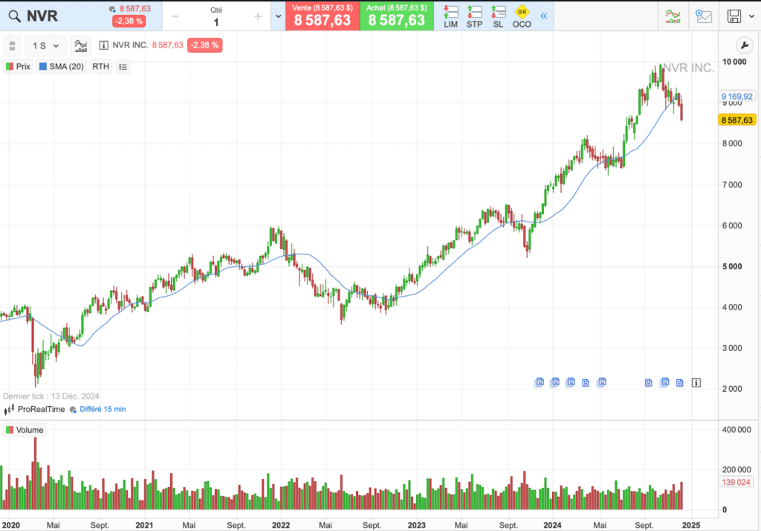Toggle the RTH trading hours button
The image size is (761, 531).
(x=100, y=66)
